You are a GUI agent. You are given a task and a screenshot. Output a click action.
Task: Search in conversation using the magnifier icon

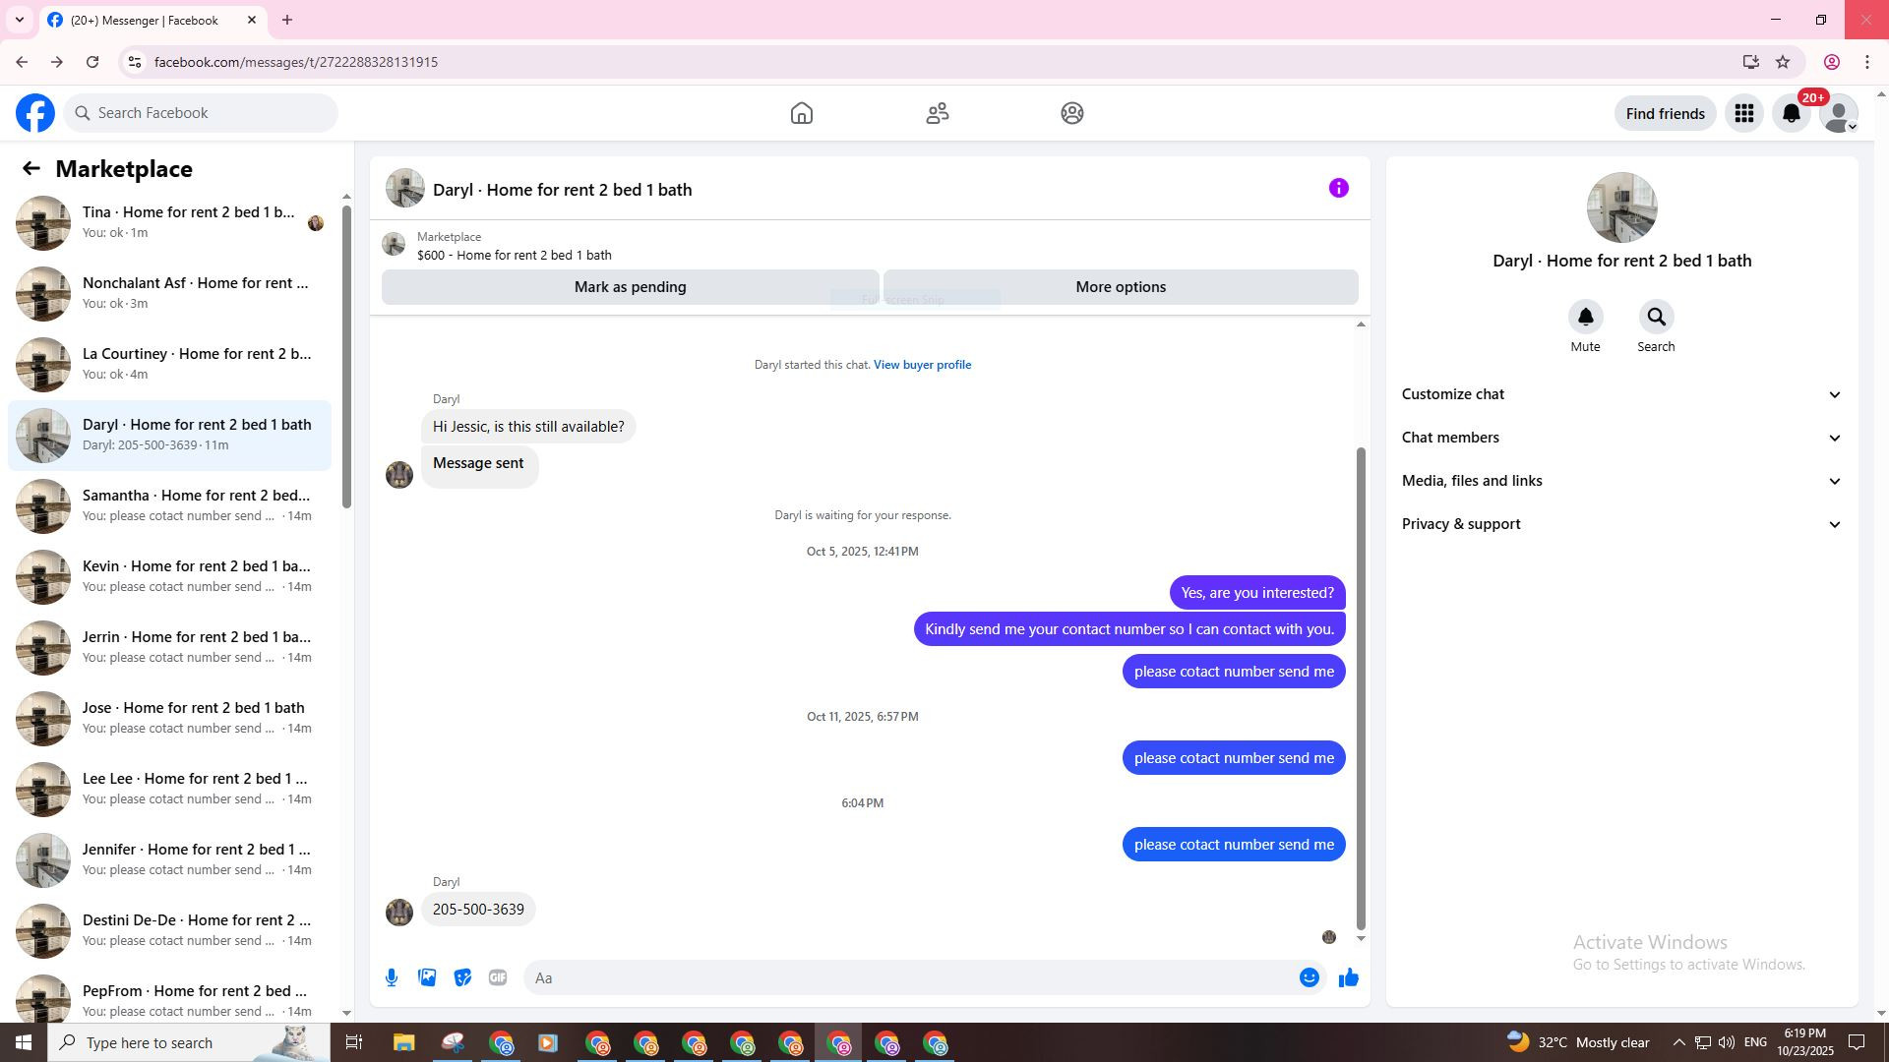click(1656, 318)
